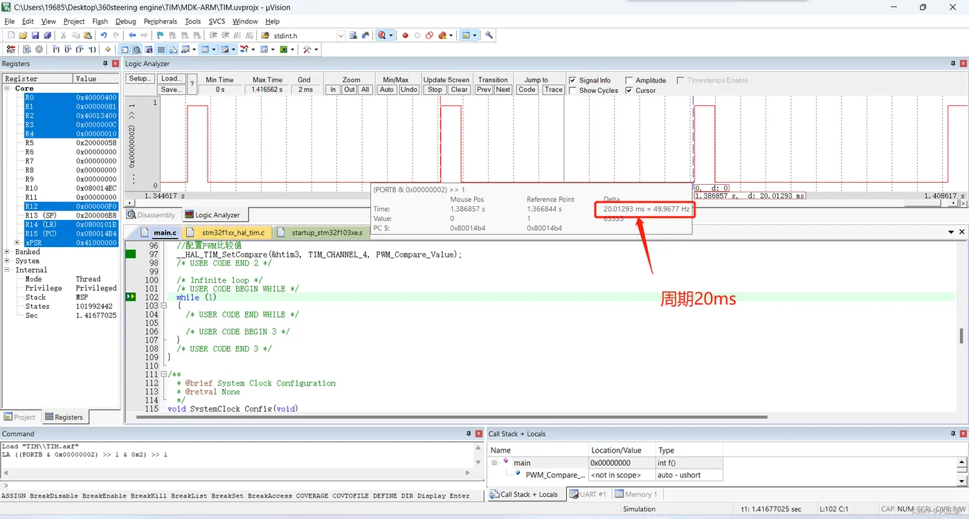Image resolution: width=969 pixels, height=519 pixels.
Task: Jump to Code button in Logic Analyzer
Action: (x=527, y=90)
